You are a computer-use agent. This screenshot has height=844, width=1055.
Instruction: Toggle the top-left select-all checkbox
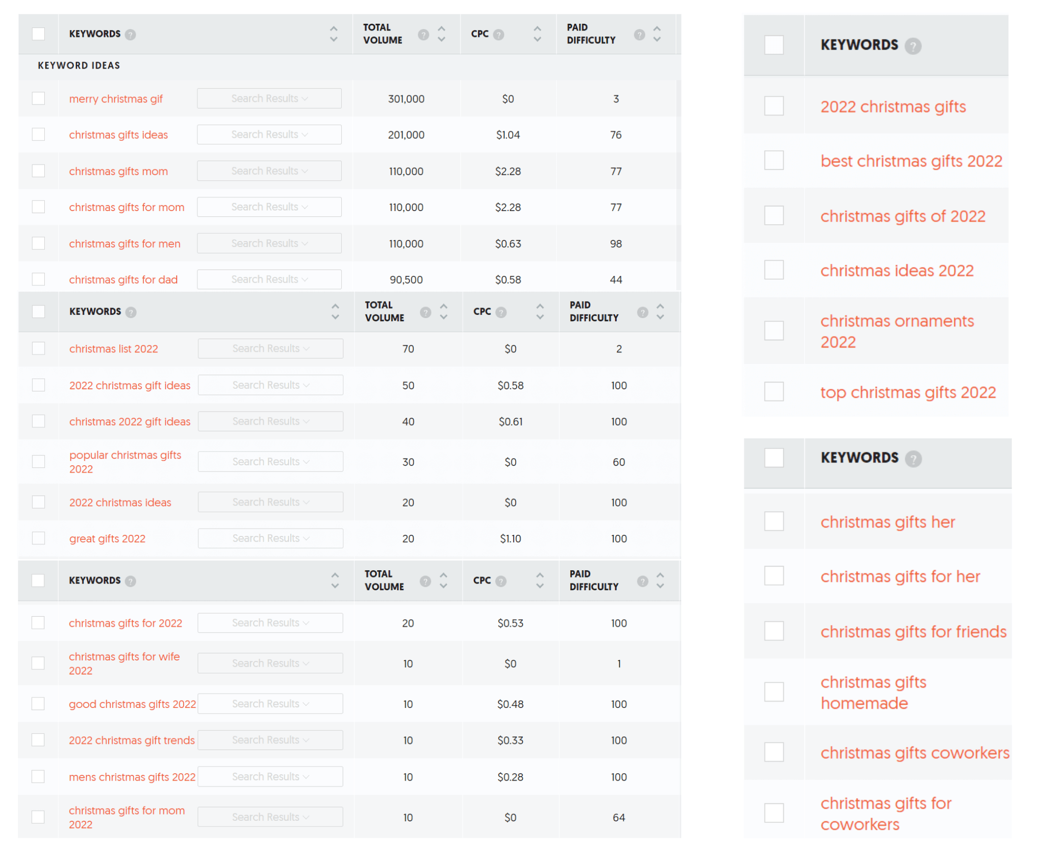38,33
